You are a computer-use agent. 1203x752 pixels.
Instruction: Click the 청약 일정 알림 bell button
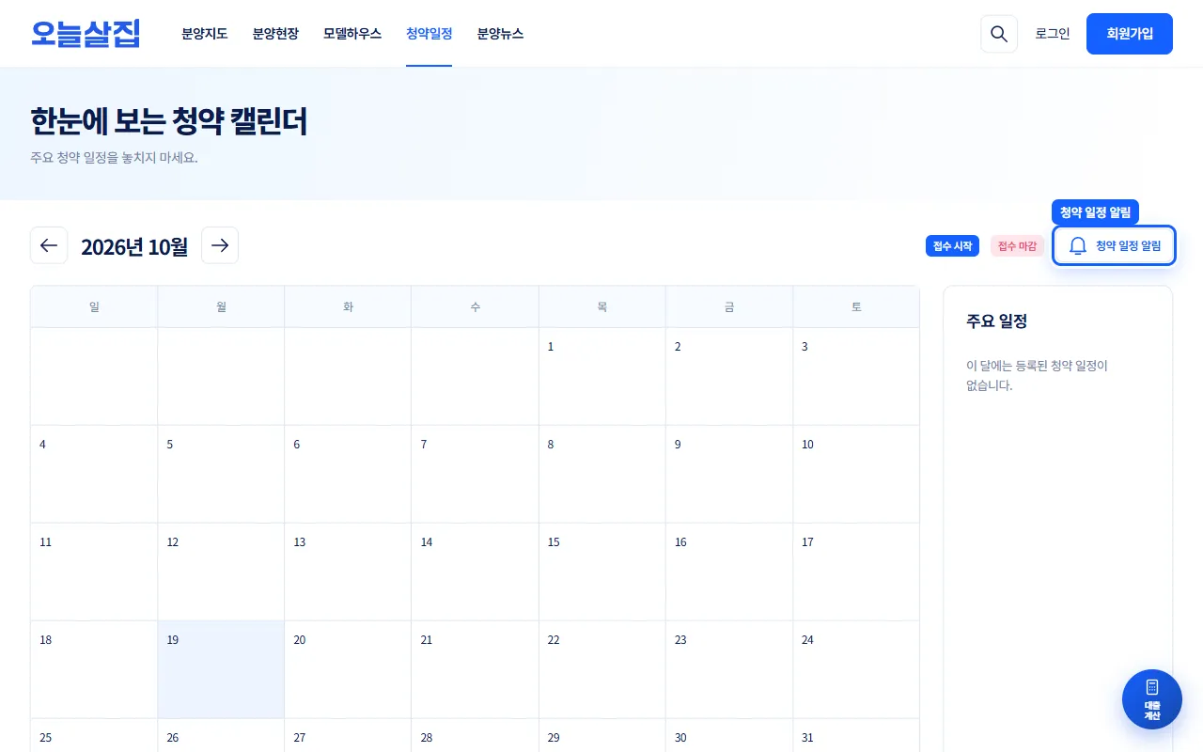coord(1114,245)
